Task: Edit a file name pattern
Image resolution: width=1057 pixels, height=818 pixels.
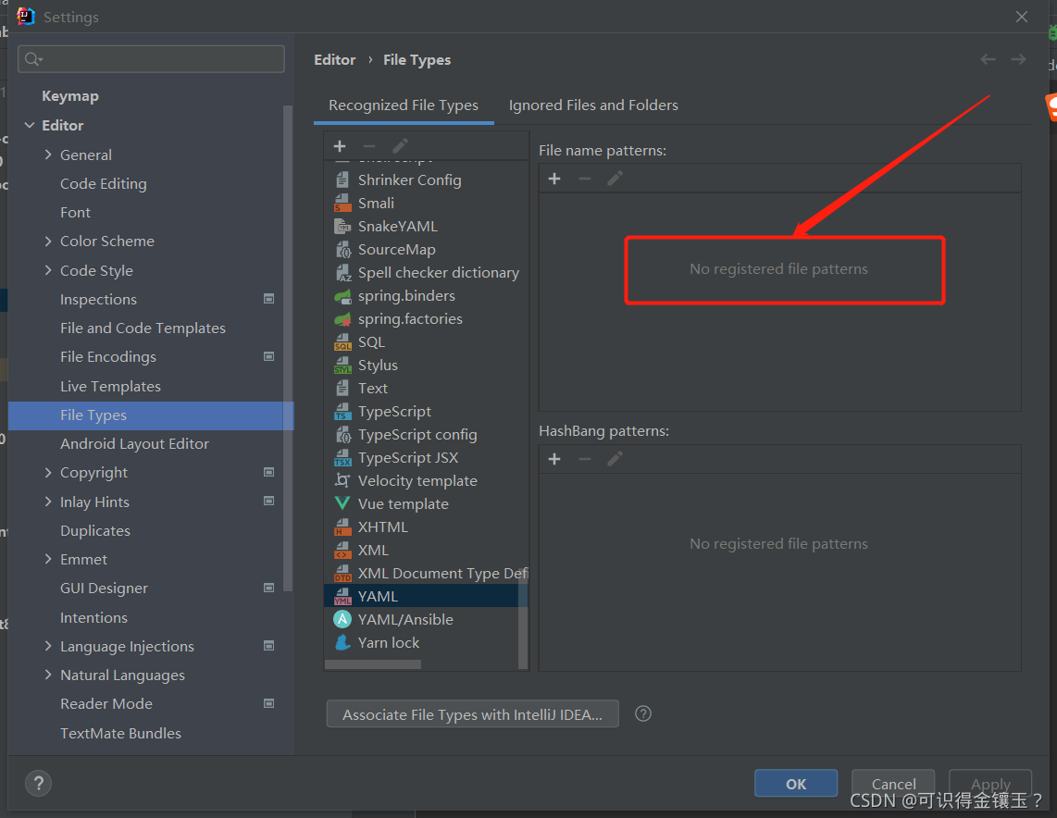Action: [x=615, y=179]
